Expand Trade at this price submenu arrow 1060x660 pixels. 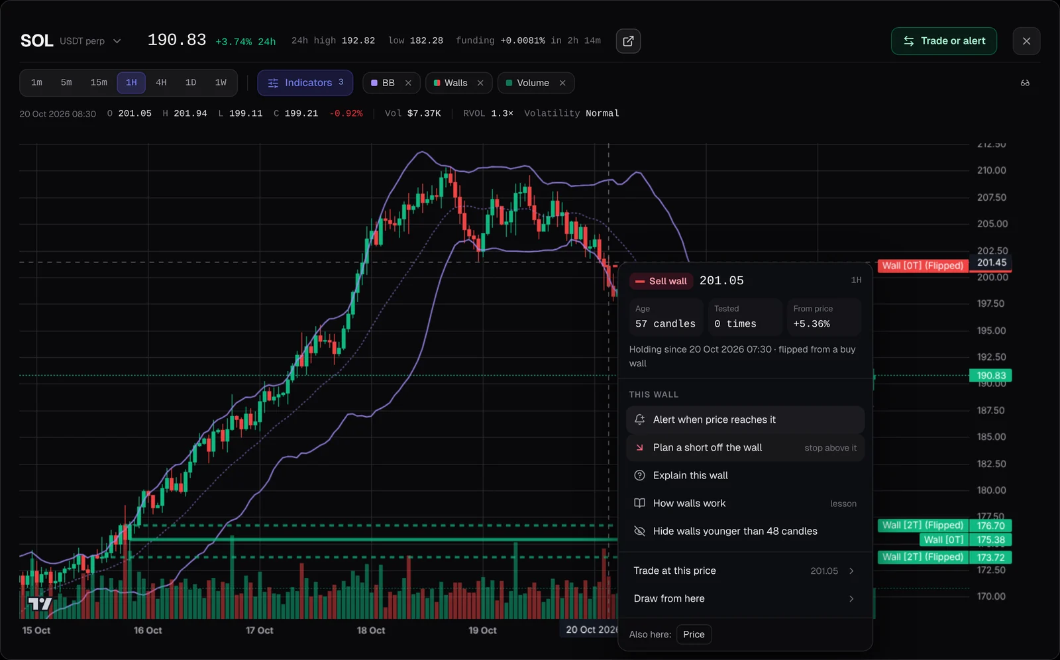click(851, 571)
